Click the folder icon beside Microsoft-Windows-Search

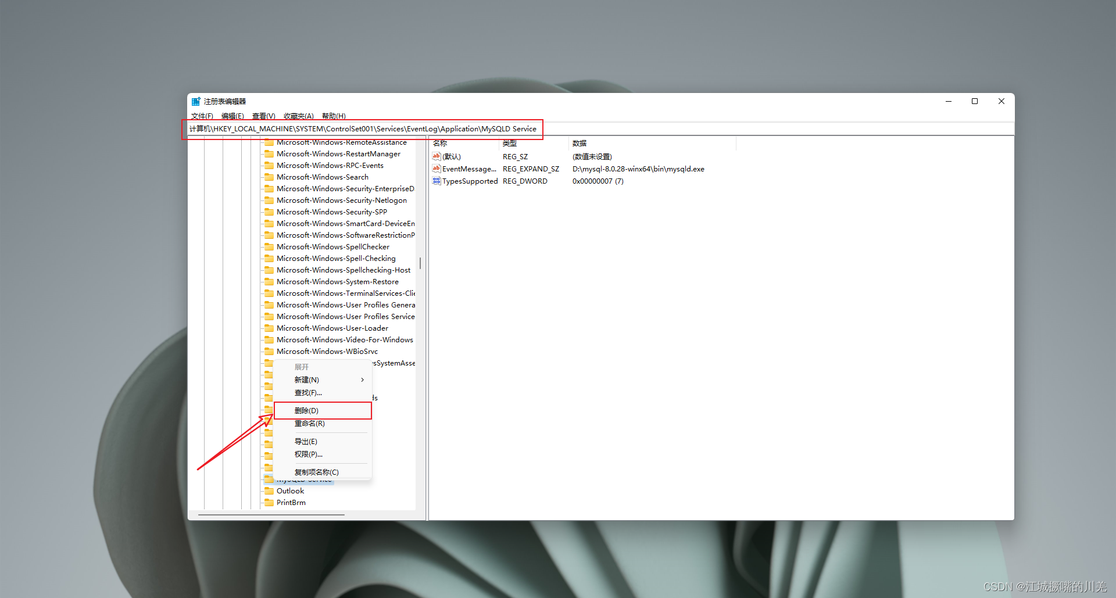click(x=269, y=177)
